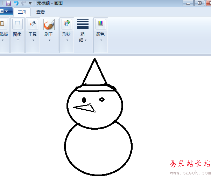Image resolution: width=211 pixels, height=178 pixels.
Task: Click the 图像 selection rectangle icon
Action: coord(17,24)
